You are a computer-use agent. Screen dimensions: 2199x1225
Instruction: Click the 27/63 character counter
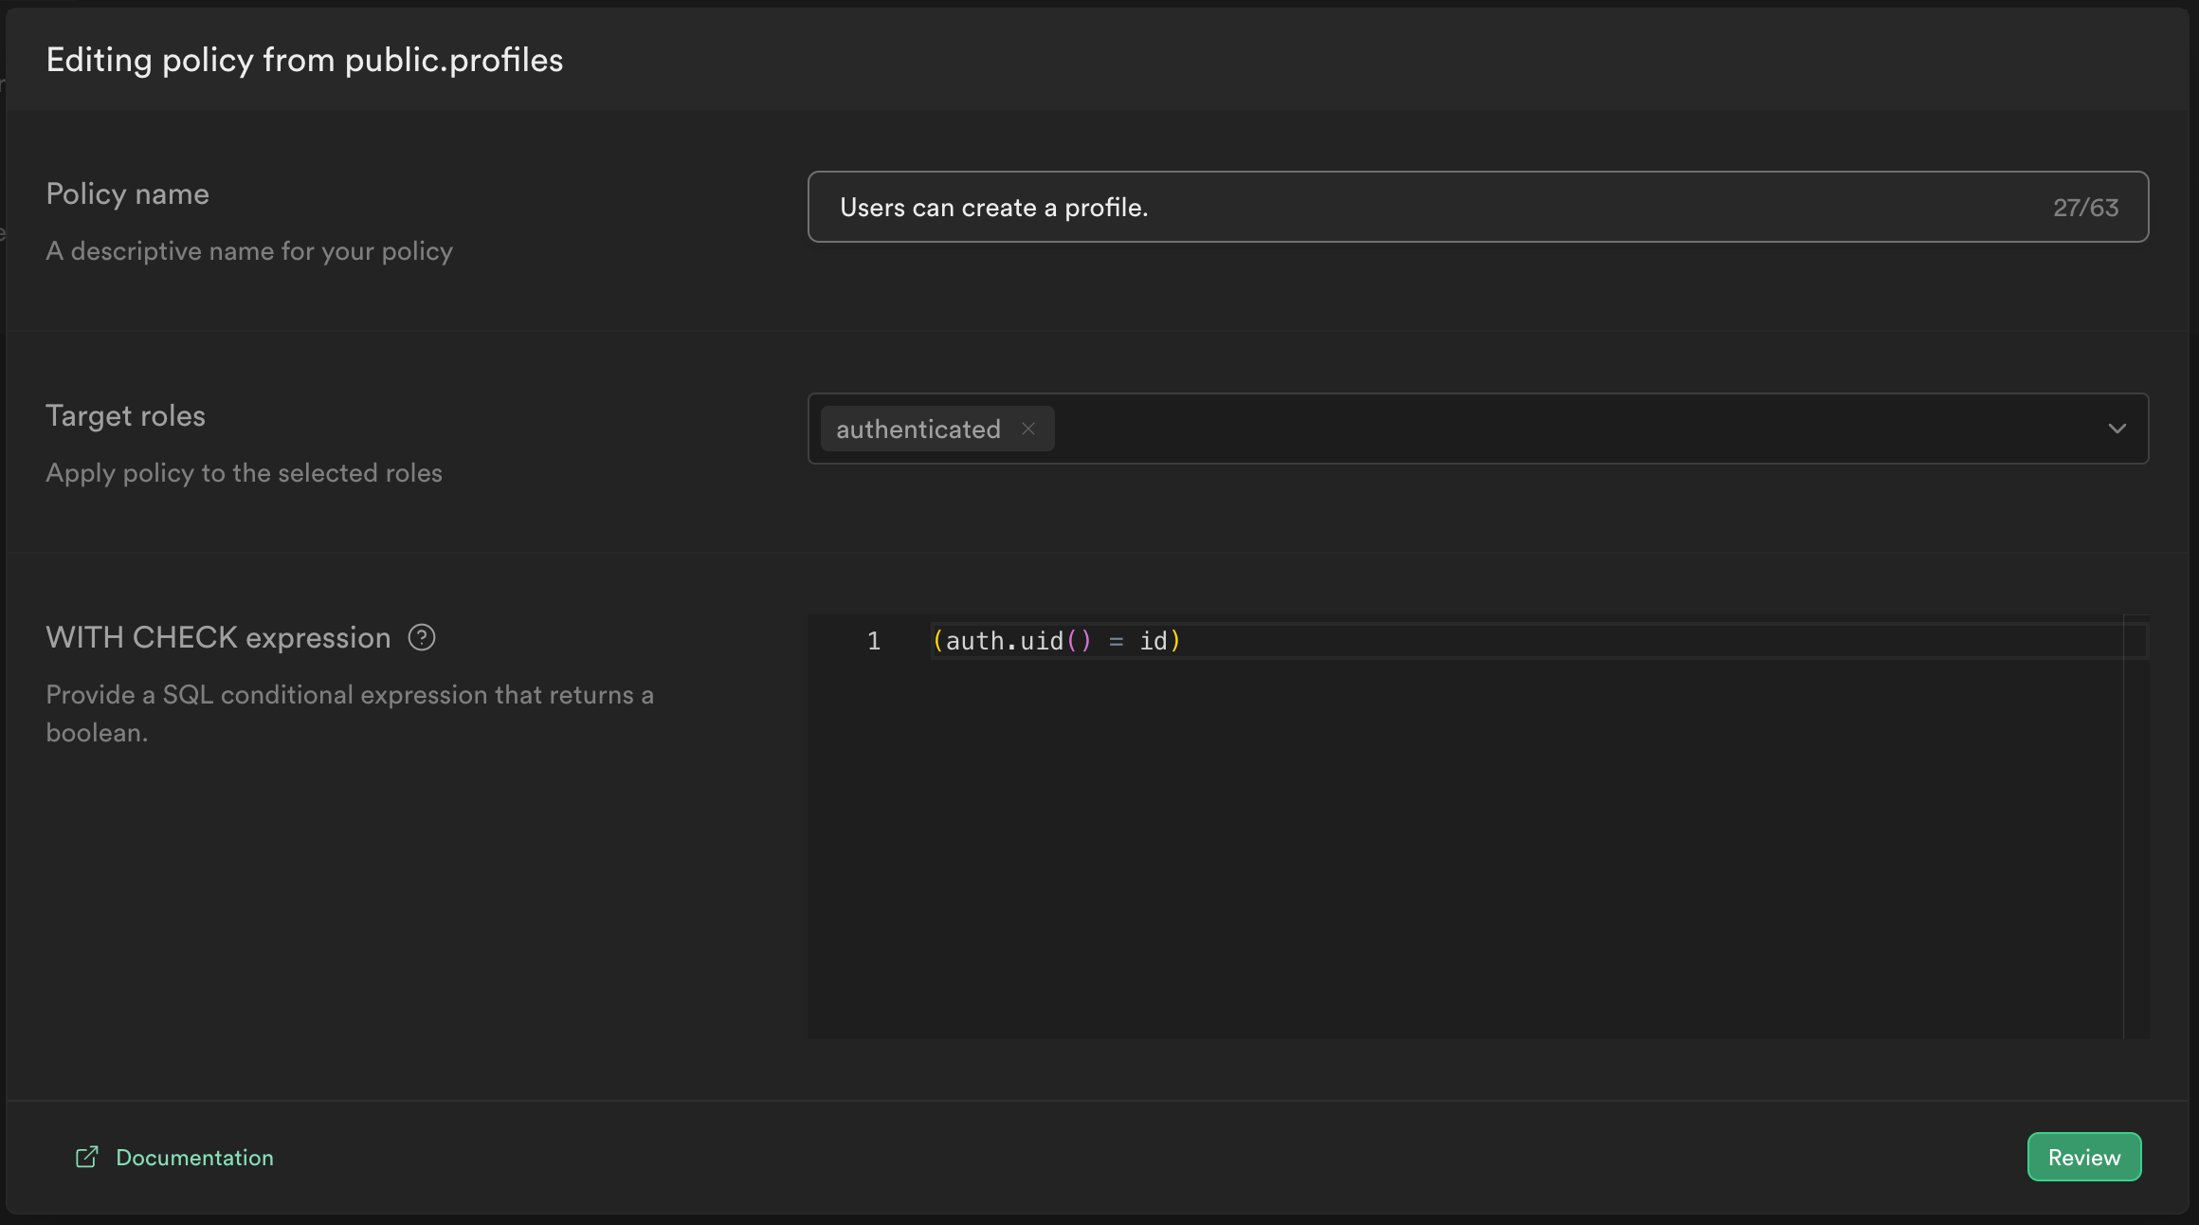coord(2085,207)
